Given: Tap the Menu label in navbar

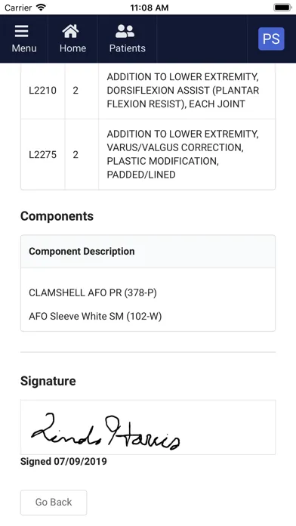Looking at the screenshot, I should (24, 48).
